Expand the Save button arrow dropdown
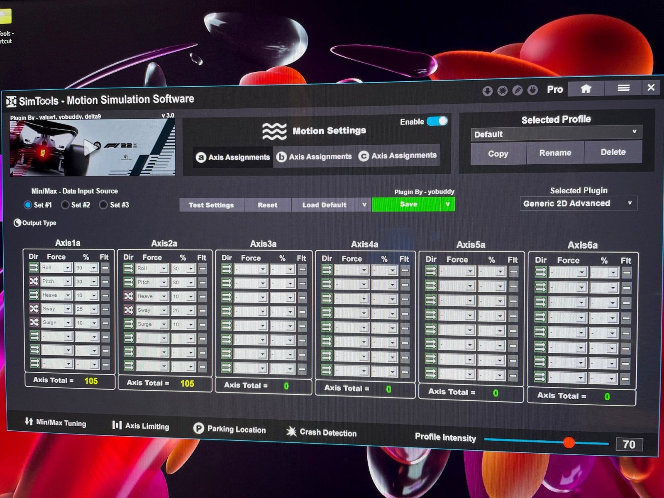 point(447,204)
